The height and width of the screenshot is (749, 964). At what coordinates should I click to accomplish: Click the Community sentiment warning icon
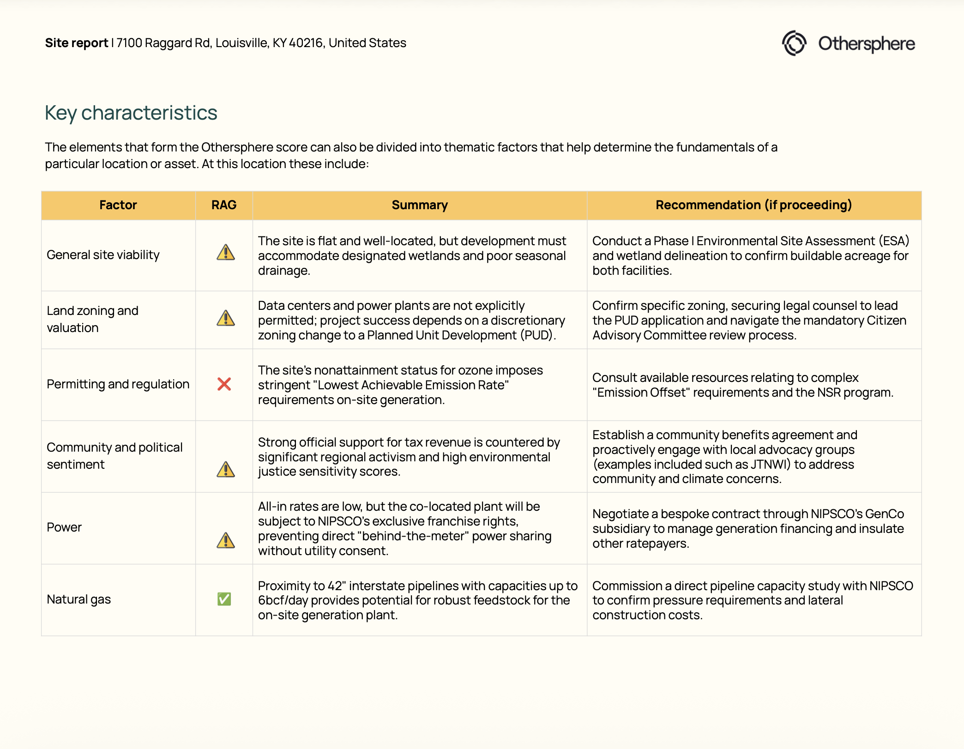[226, 470]
